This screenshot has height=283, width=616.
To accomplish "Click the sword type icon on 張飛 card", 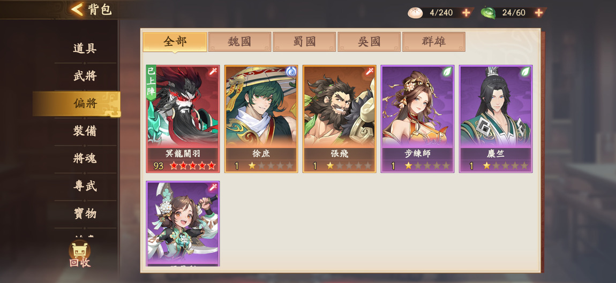I will [x=369, y=72].
